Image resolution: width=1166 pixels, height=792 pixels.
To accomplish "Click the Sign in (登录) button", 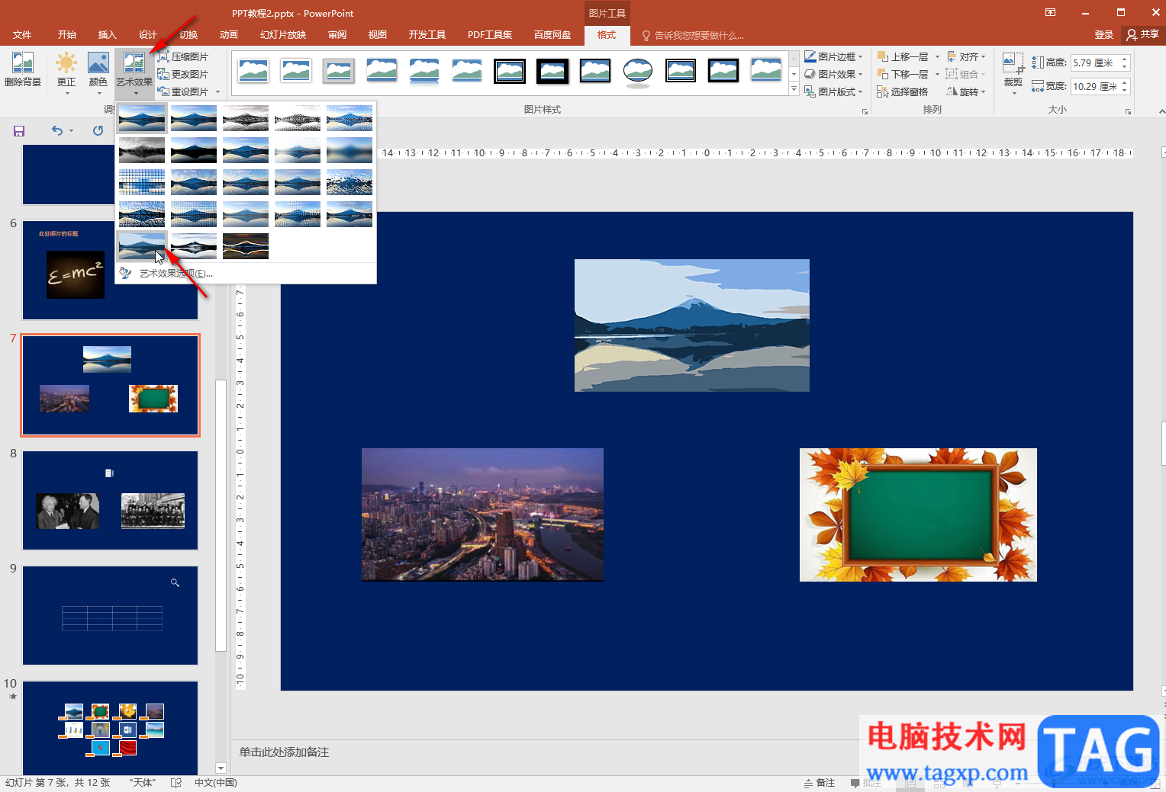I will tap(1103, 35).
